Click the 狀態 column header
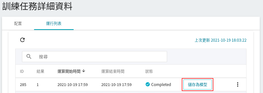 (x=149, y=72)
